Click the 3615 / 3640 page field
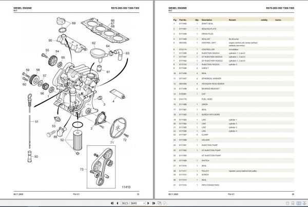 pos(132,203)
